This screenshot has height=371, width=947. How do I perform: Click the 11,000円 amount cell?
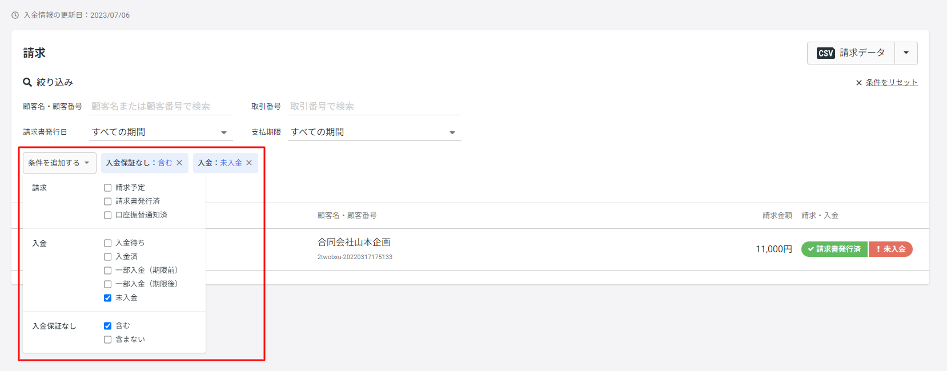tap(774, 249)
